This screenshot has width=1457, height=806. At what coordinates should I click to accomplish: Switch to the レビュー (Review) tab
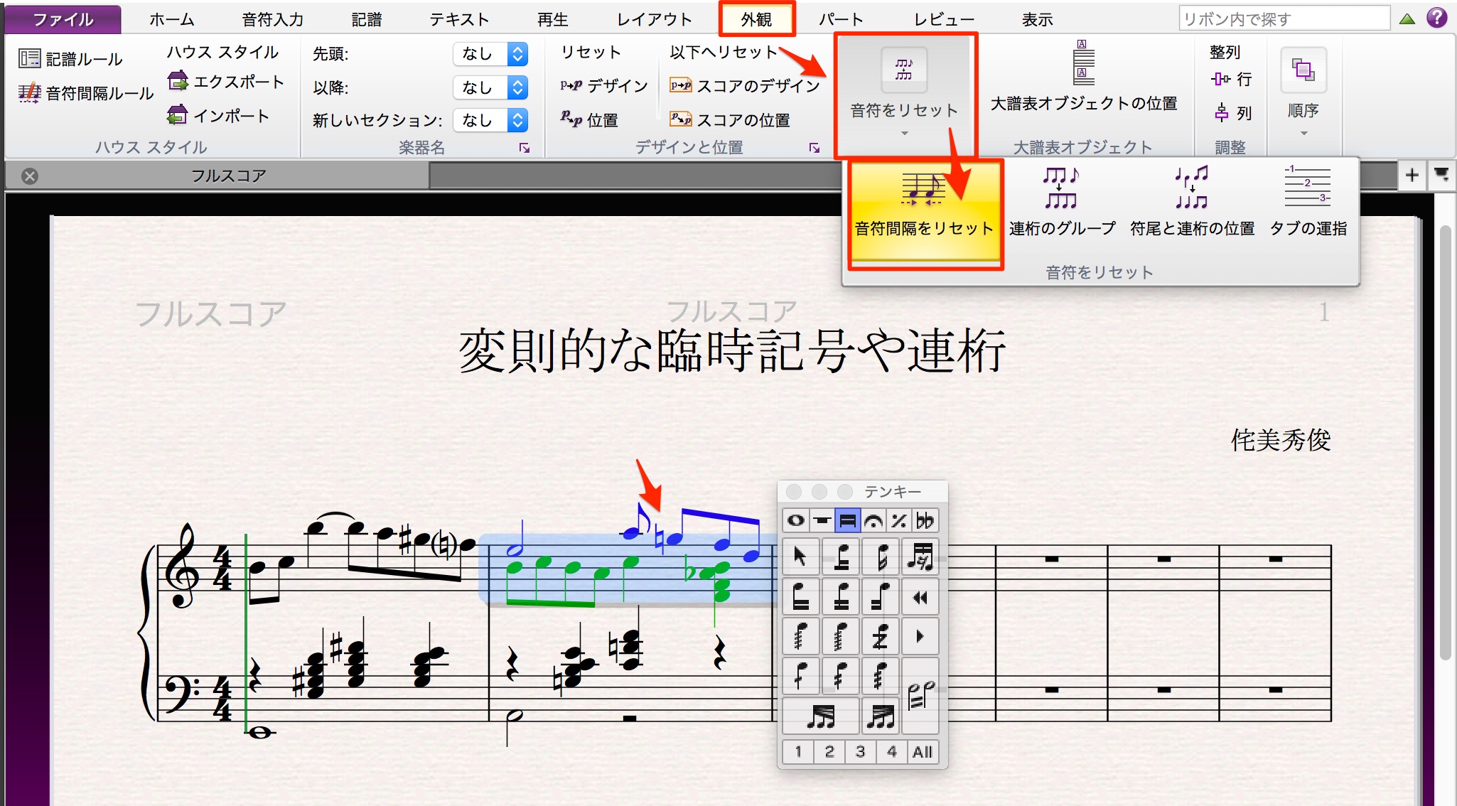944,19
